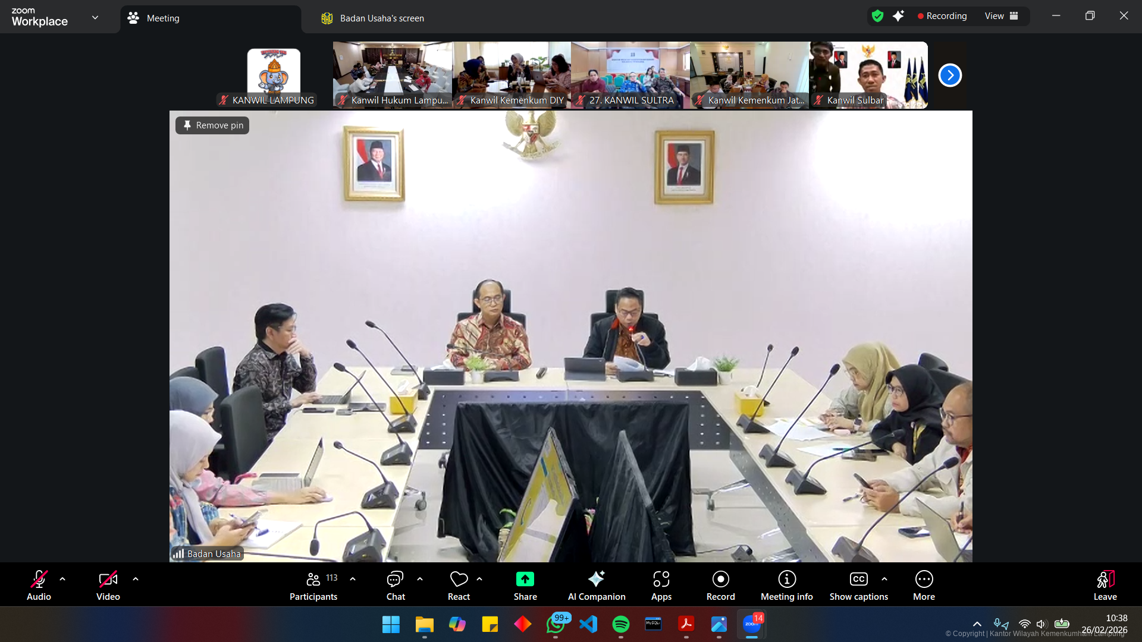The height and width of the screenshot is (642, 1142).
Task: Open the Zoom Workplace dropdown chevron
Action: coord(95,17)
